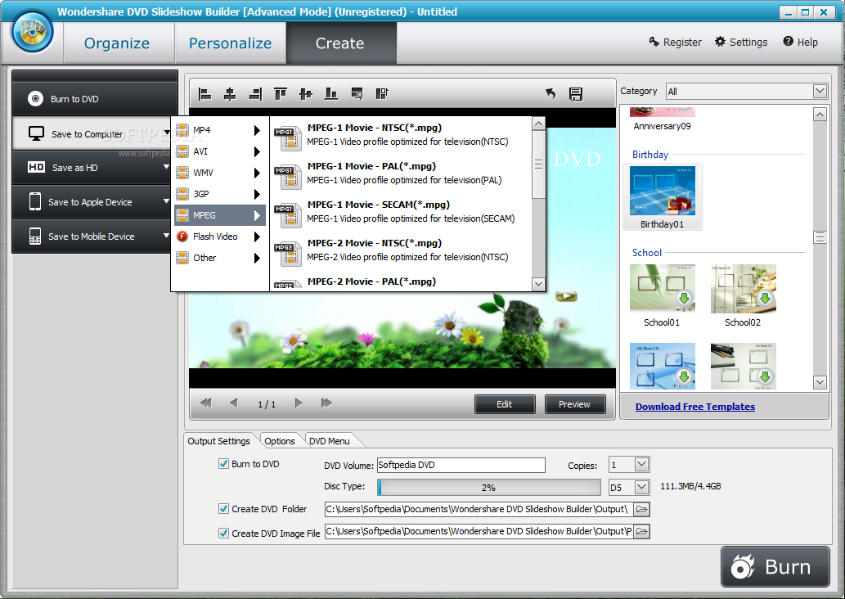Switch to the Personalize tab
The image size is (845, 599).
pyautogui.click(x=230, y=43)
